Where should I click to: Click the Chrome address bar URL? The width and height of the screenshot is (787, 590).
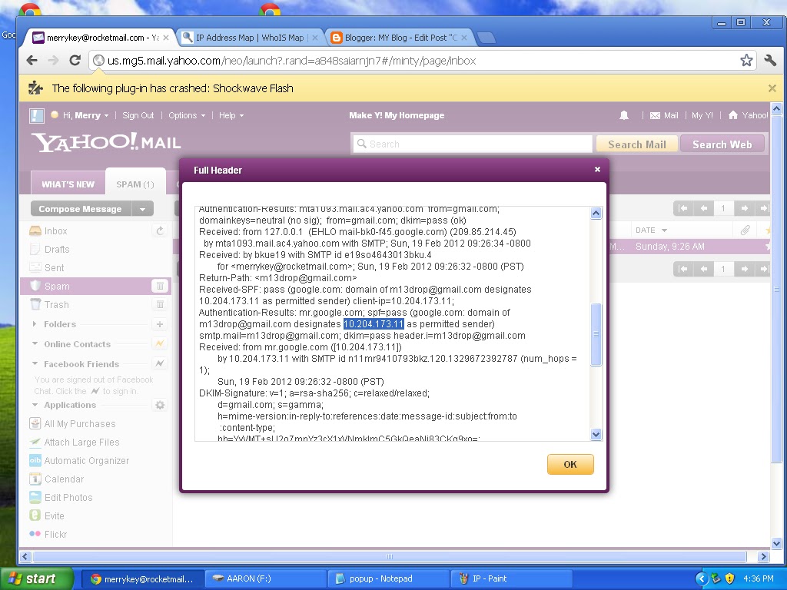[291, 61]
